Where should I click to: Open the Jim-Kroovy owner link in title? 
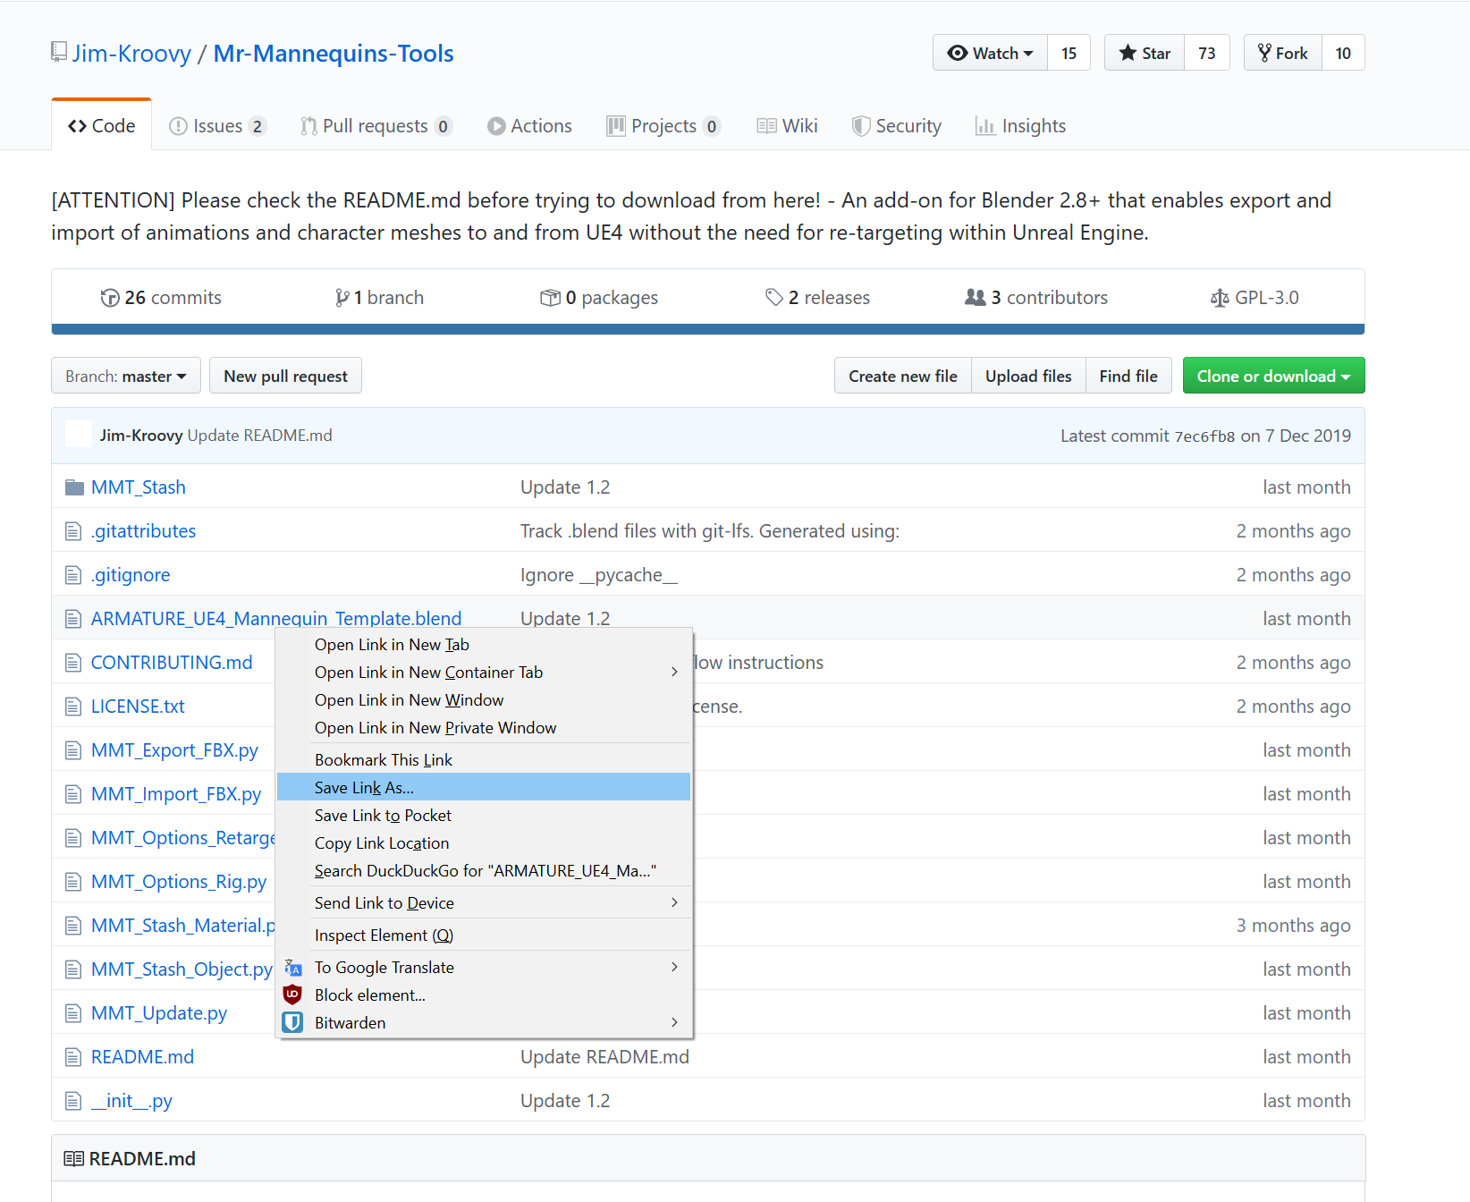coord(131,54)
